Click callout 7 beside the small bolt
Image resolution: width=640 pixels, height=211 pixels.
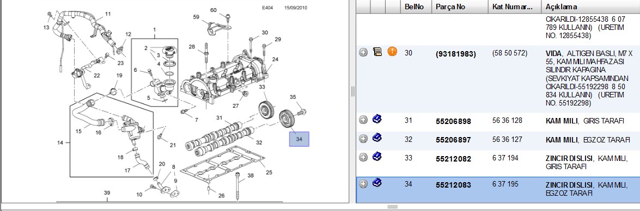196,120
